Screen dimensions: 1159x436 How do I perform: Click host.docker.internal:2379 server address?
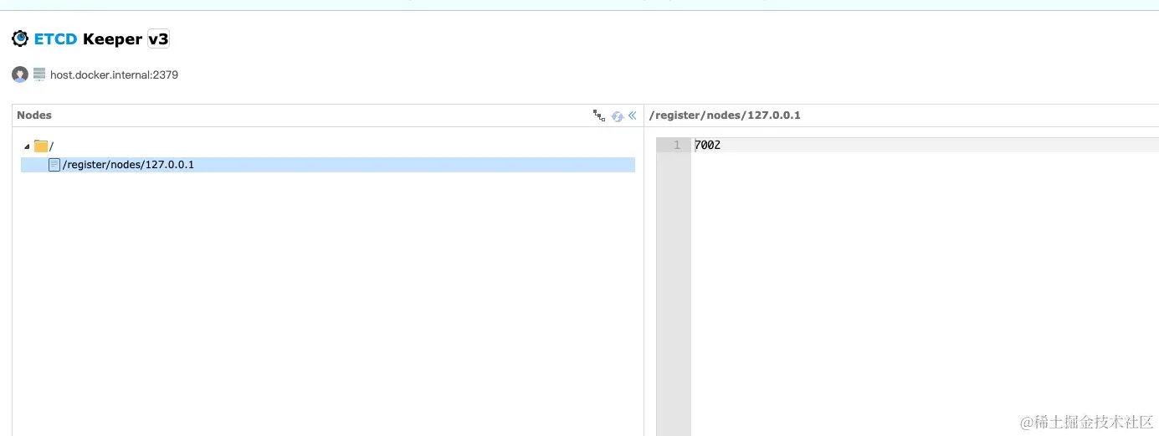[114, 74]
